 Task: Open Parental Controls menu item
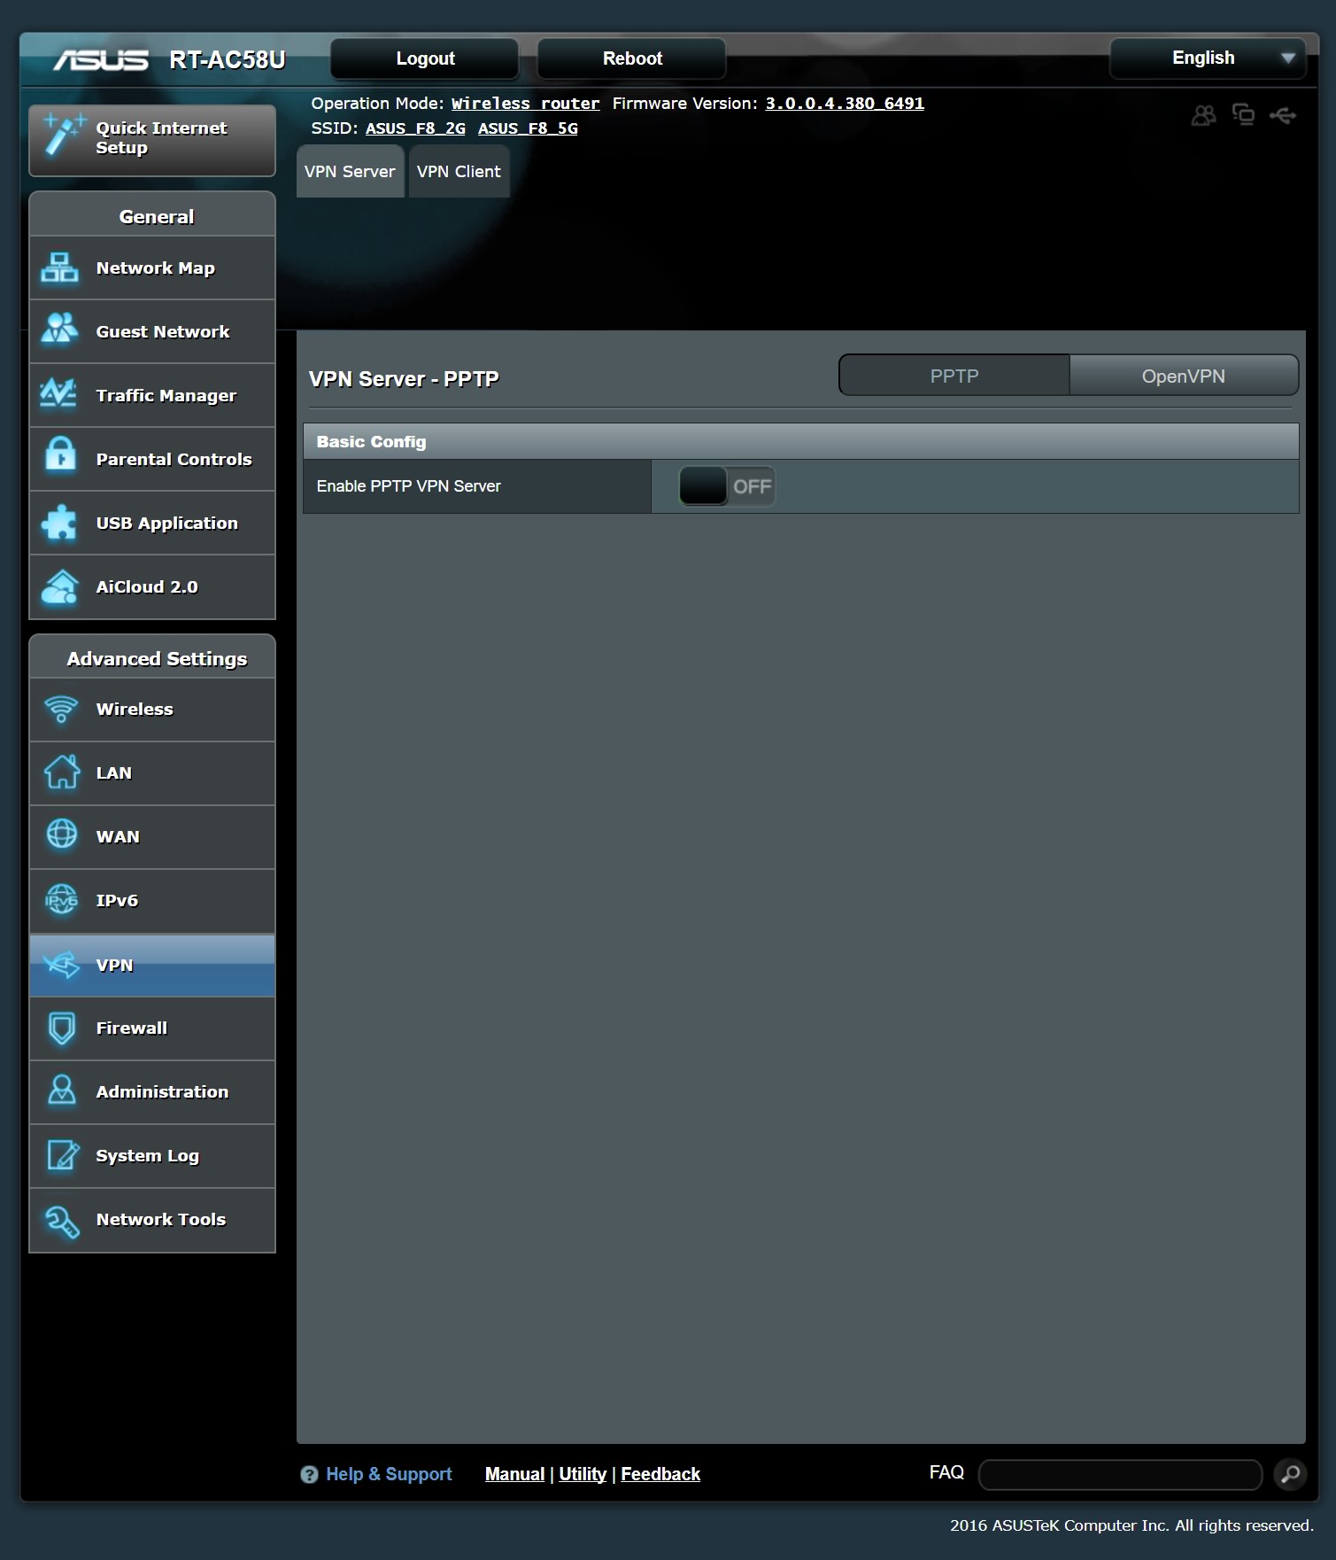(152, 459)
